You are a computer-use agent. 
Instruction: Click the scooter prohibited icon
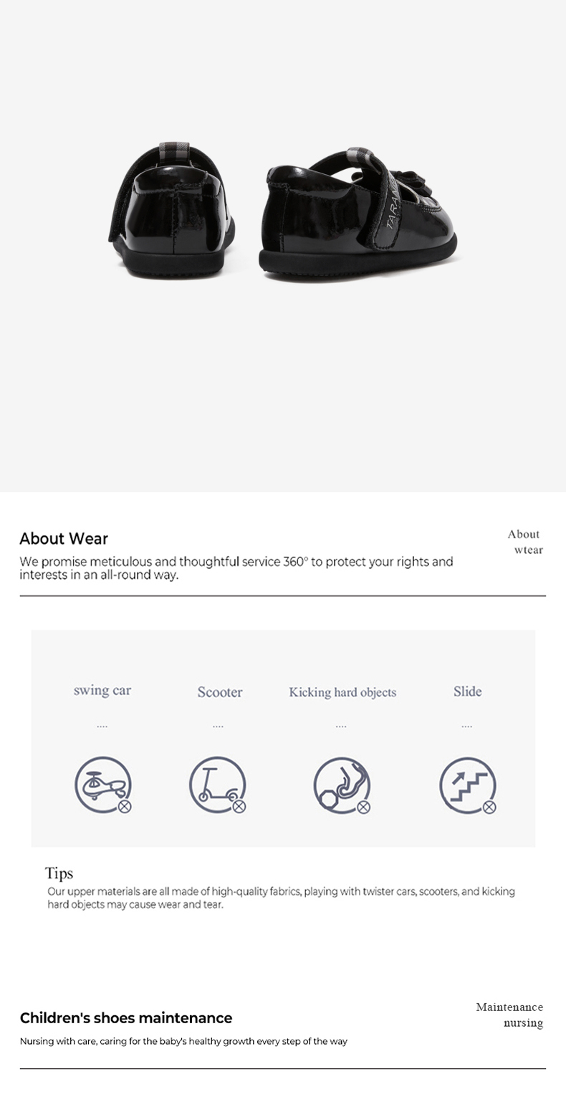coord(218,785)
